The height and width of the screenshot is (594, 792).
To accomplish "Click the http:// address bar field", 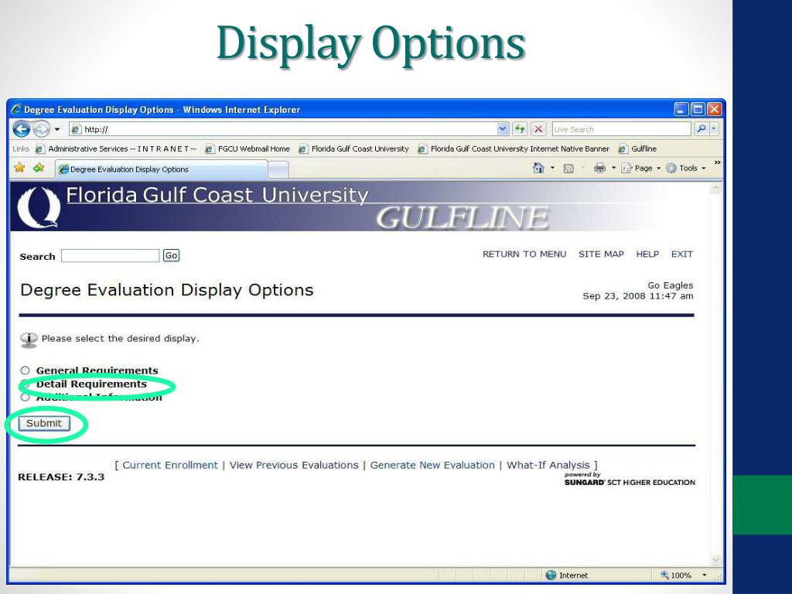I will (283, 129).
